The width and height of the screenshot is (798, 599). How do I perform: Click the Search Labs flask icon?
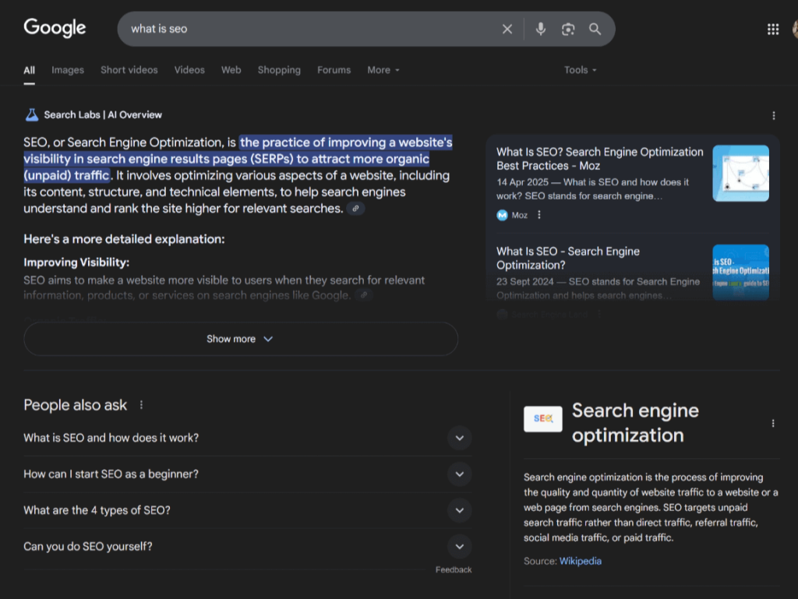pyautogui.click(x=31, y=115)
